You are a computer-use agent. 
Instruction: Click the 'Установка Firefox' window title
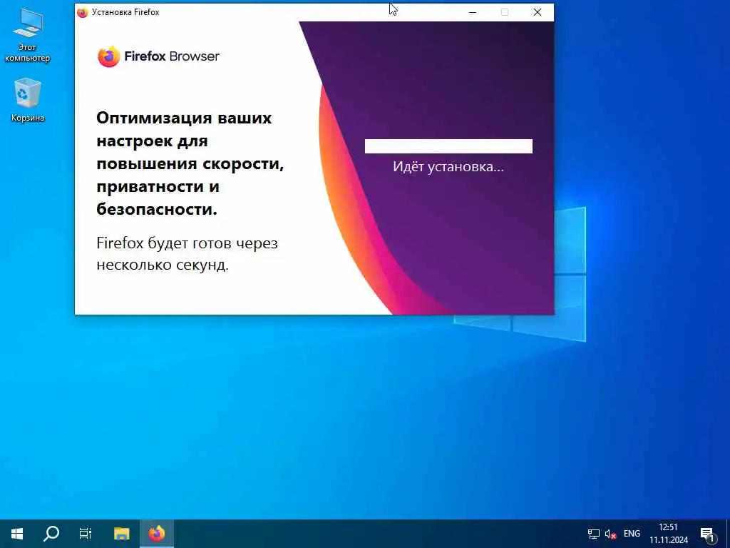pos(125,12)
